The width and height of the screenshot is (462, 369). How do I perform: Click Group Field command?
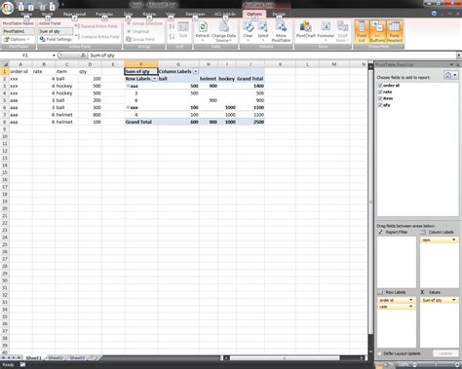[x=140, y=39]
